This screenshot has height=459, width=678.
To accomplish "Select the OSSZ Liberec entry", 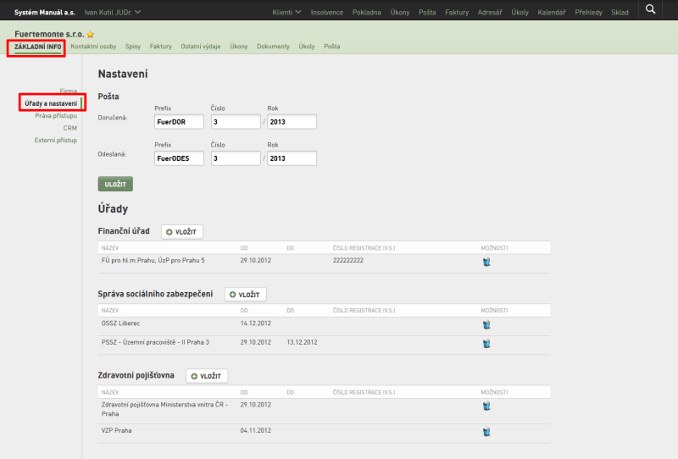I will pyautogui.click(x=120, y=324).
